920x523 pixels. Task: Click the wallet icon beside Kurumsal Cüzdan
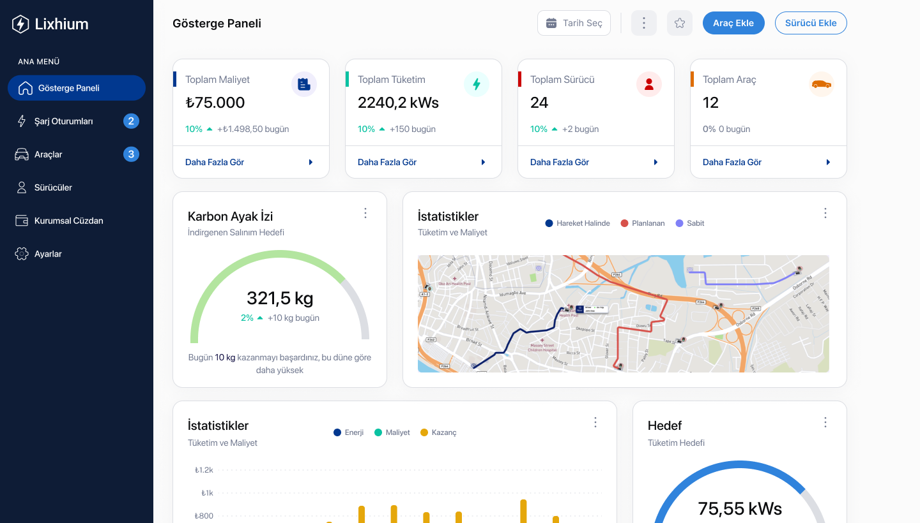pyautogui.click(x=22, y=221)
